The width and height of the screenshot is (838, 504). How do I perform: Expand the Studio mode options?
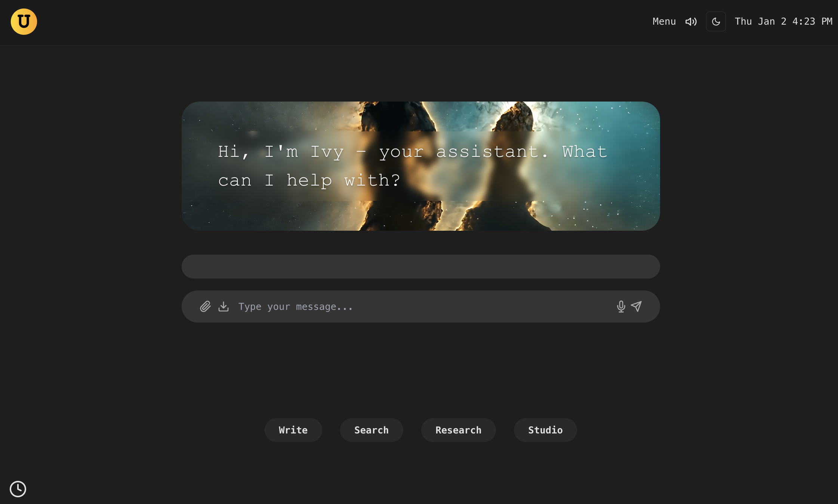(x=545, y=430)
